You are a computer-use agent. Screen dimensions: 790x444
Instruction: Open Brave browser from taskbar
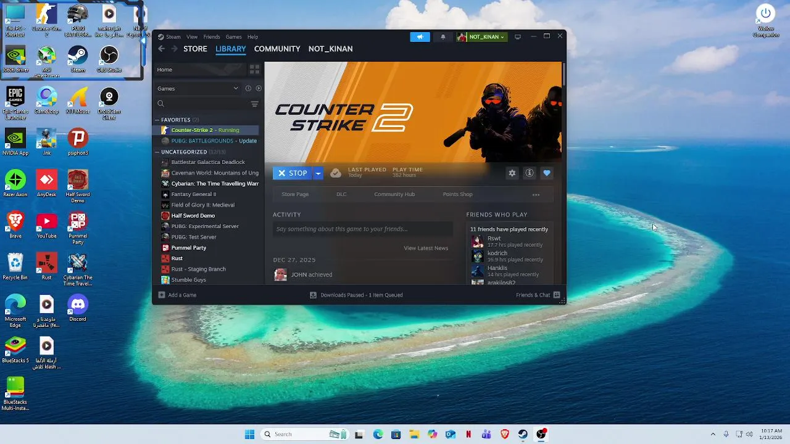point(505,434)
